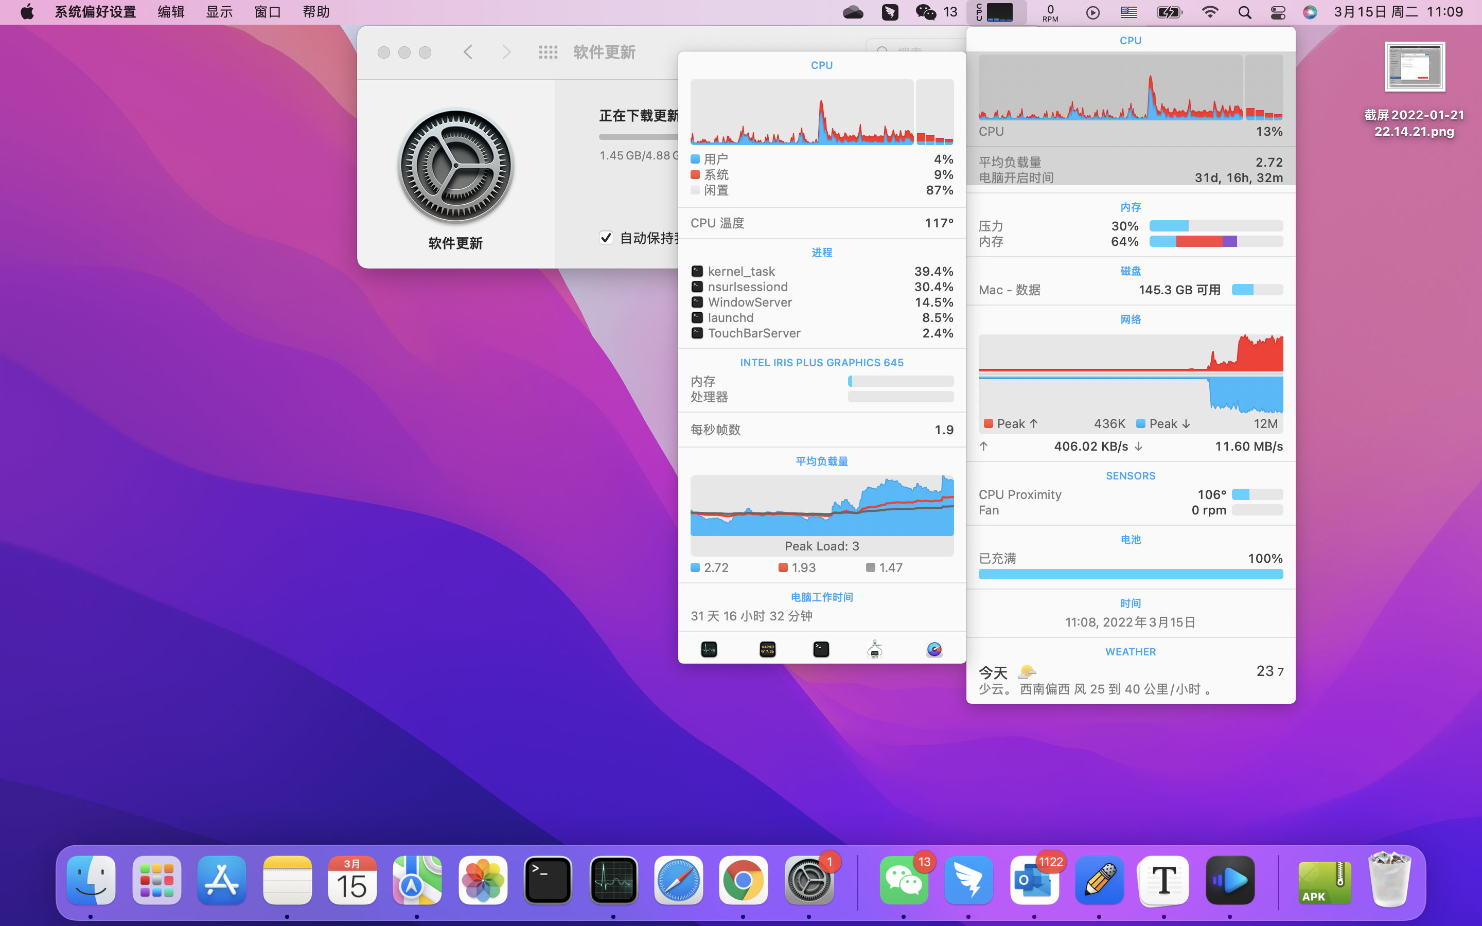Click the iStat CPU menu bar item

click(996, 12)
